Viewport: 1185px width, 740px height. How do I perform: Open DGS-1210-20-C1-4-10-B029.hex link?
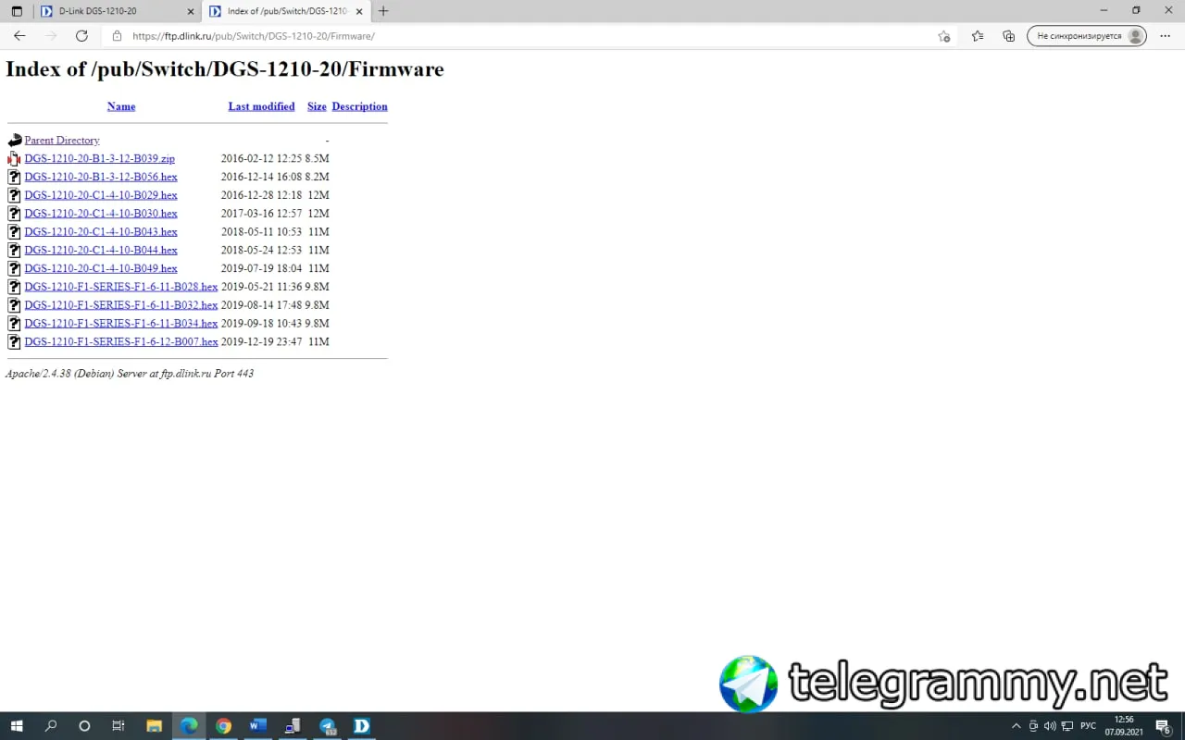[101, 195]
